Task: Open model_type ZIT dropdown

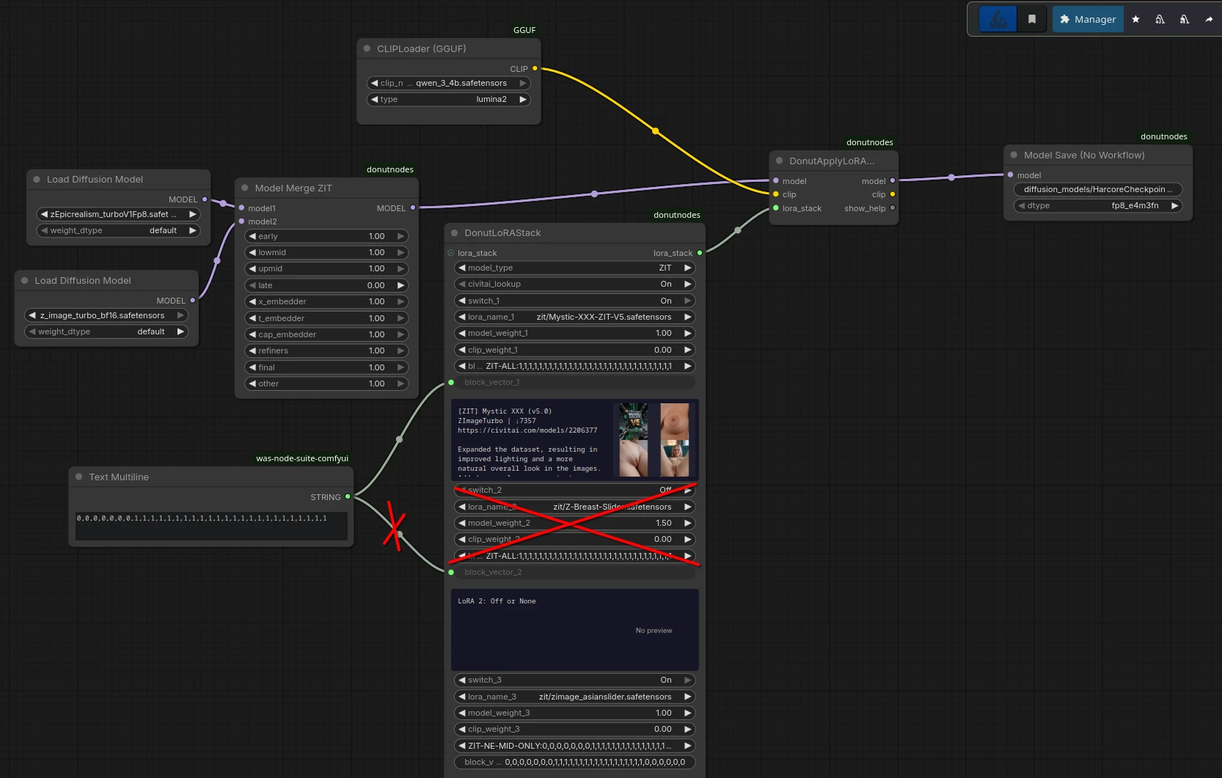Action: coord(574,268)
